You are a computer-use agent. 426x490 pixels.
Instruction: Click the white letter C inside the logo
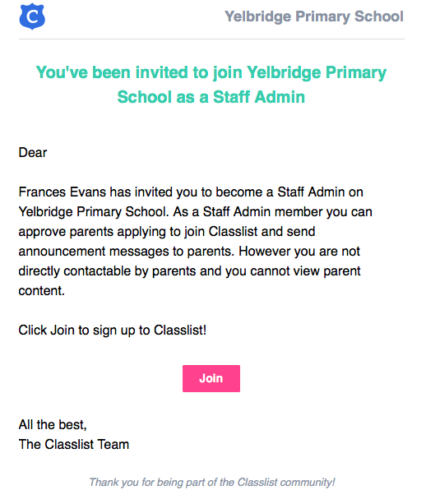[x=32, y=16]
